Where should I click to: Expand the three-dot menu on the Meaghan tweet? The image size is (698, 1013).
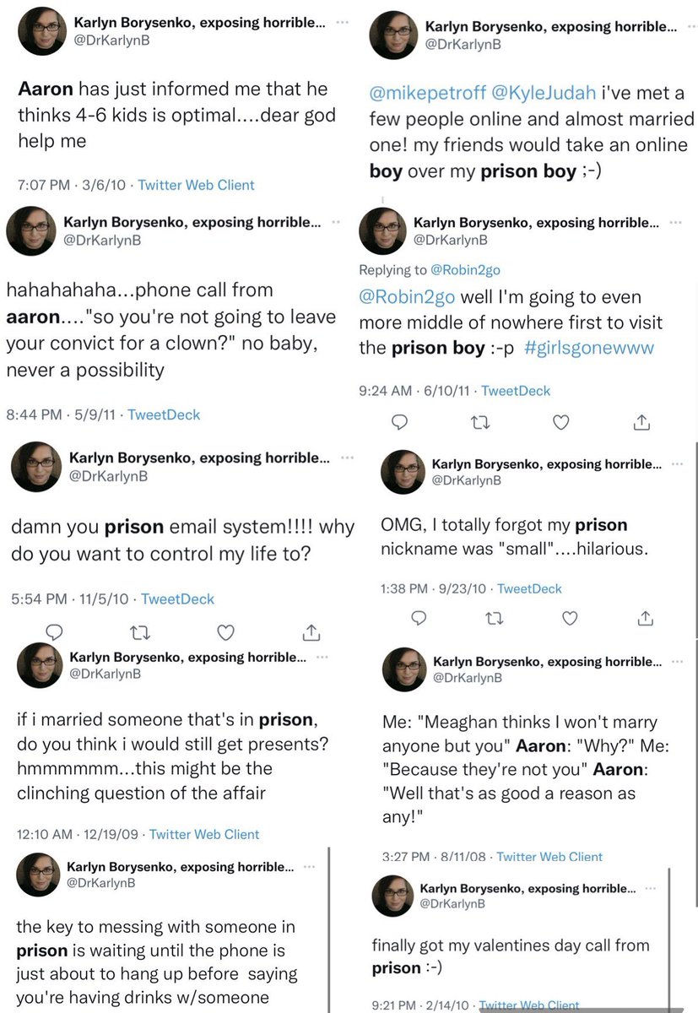tap(674, 661)
